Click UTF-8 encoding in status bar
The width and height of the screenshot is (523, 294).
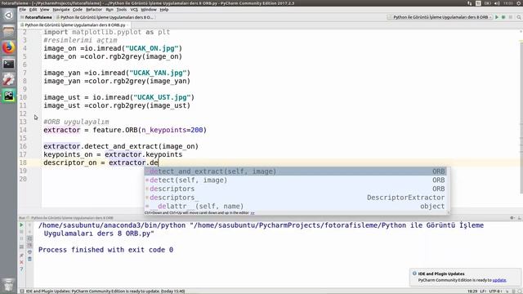495,292
